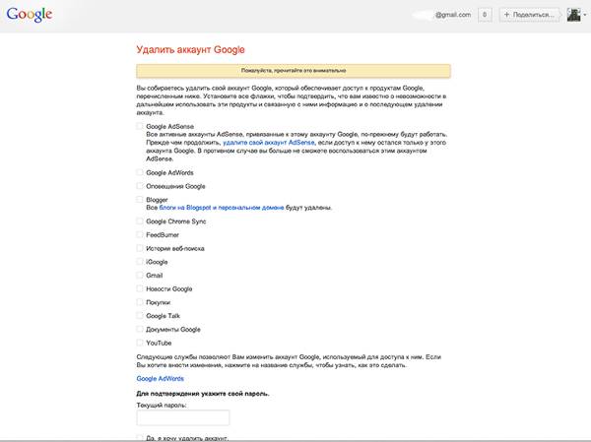Tick the Оповещения Google checkbox

click(x=140, y=186)
